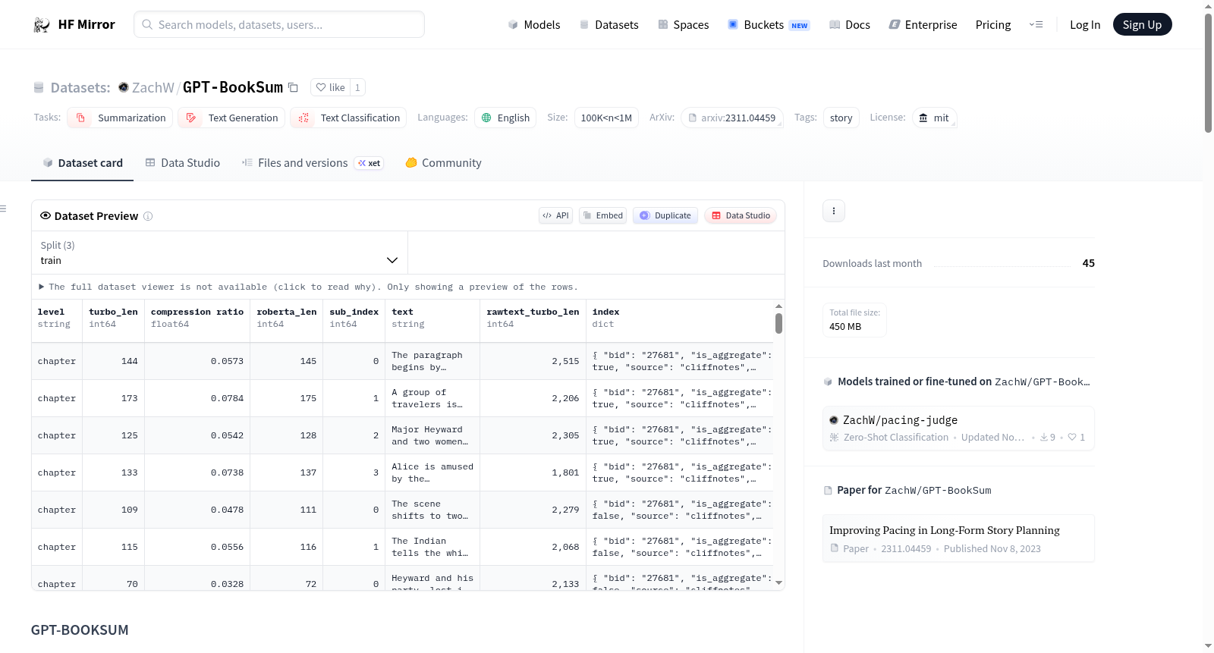
Task: Open Data Studio from the preview header
Action: click(741, 215)
